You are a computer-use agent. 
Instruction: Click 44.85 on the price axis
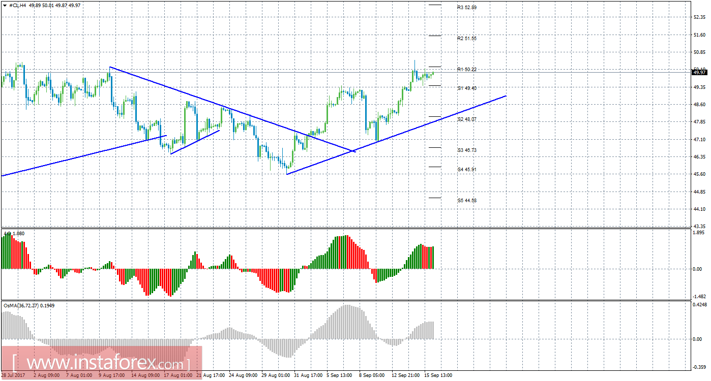pos(700,192)
